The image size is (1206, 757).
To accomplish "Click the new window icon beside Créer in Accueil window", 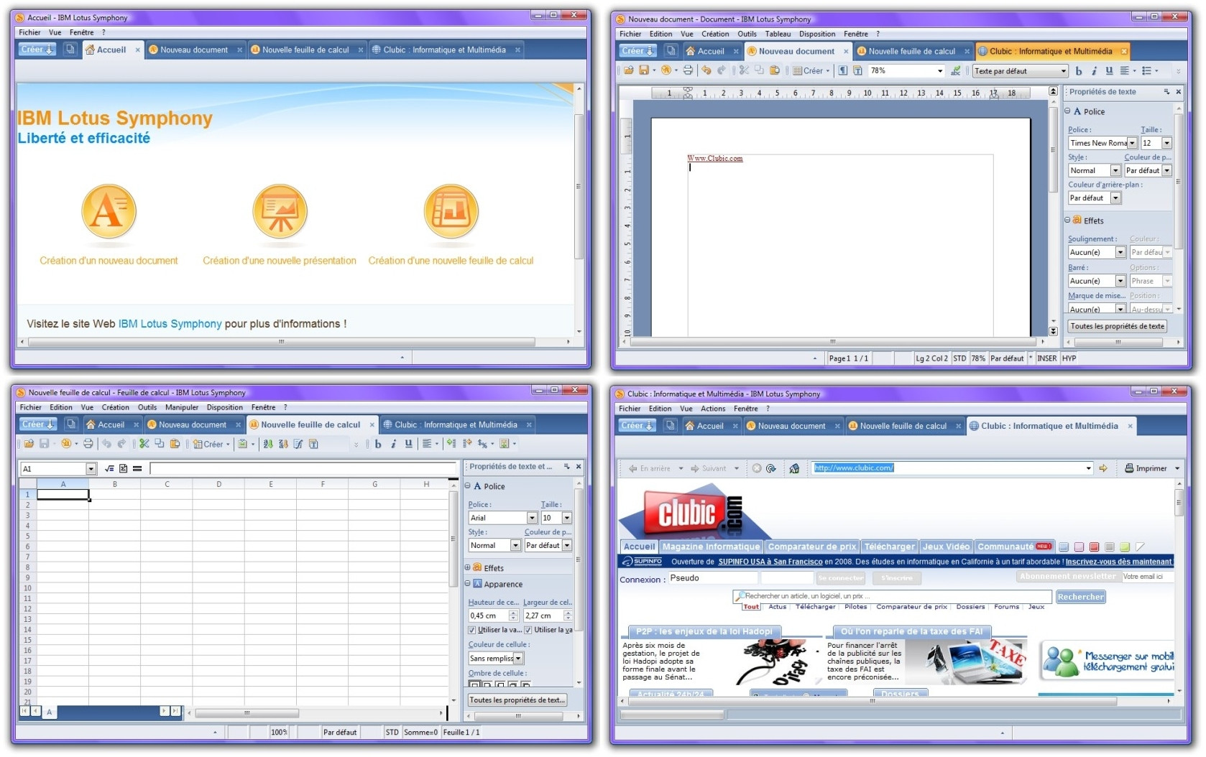I will click(x=70, y=50).
